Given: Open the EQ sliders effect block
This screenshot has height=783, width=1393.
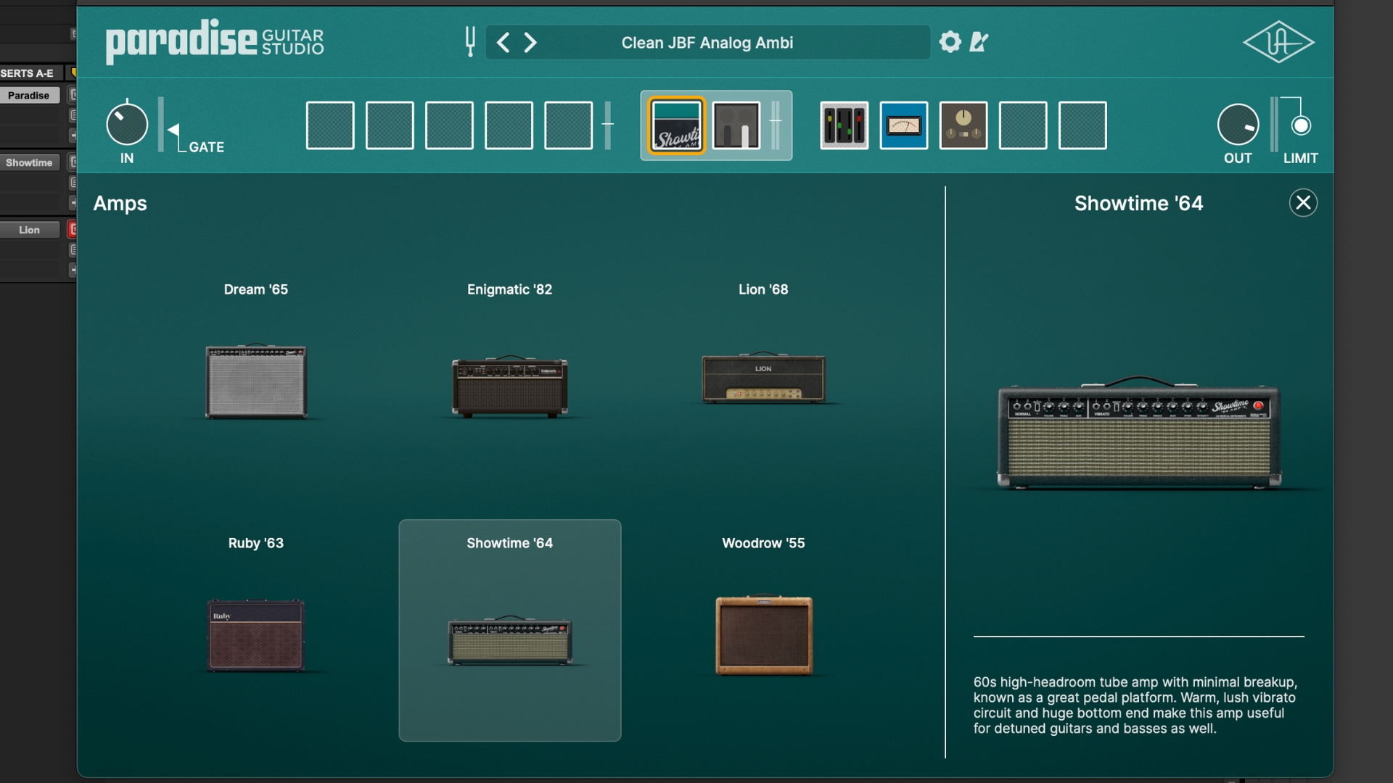Looking at the screenshot, I should (844, 125).
